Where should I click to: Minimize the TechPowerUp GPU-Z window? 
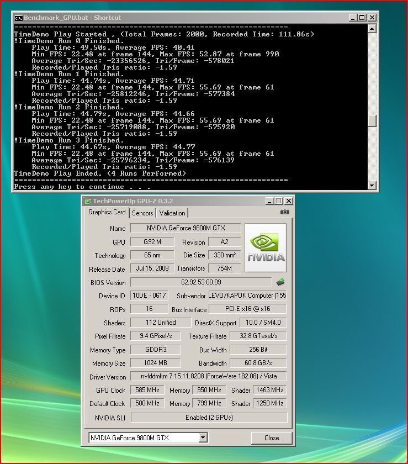(269, 201)
